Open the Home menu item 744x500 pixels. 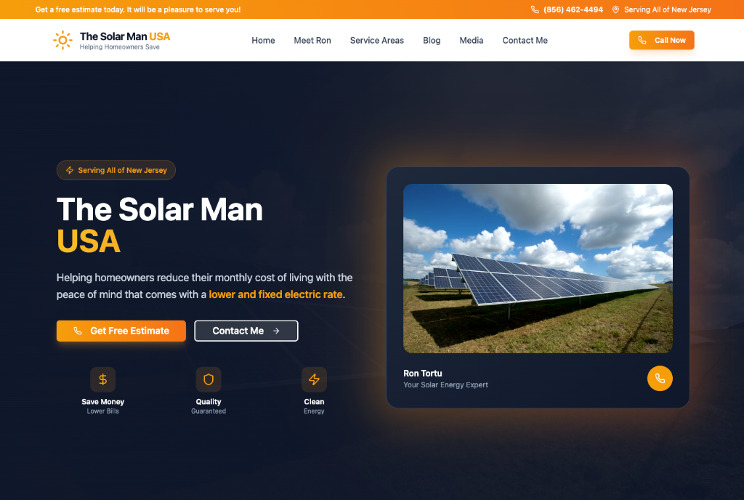click(263, 40)
